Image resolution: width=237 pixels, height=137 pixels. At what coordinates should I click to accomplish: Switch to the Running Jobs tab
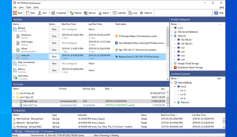click(x=32, y=131)
